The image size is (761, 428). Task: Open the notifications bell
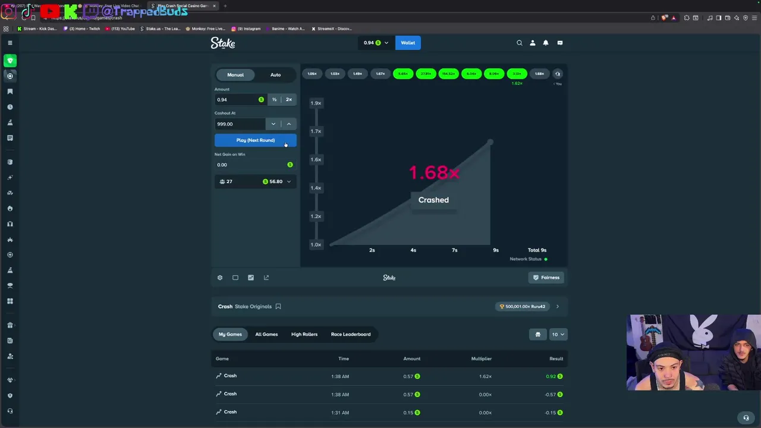click(546, 43)
